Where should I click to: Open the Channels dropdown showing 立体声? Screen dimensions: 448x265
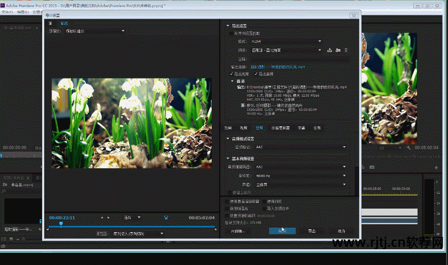[x=301, y=185]
